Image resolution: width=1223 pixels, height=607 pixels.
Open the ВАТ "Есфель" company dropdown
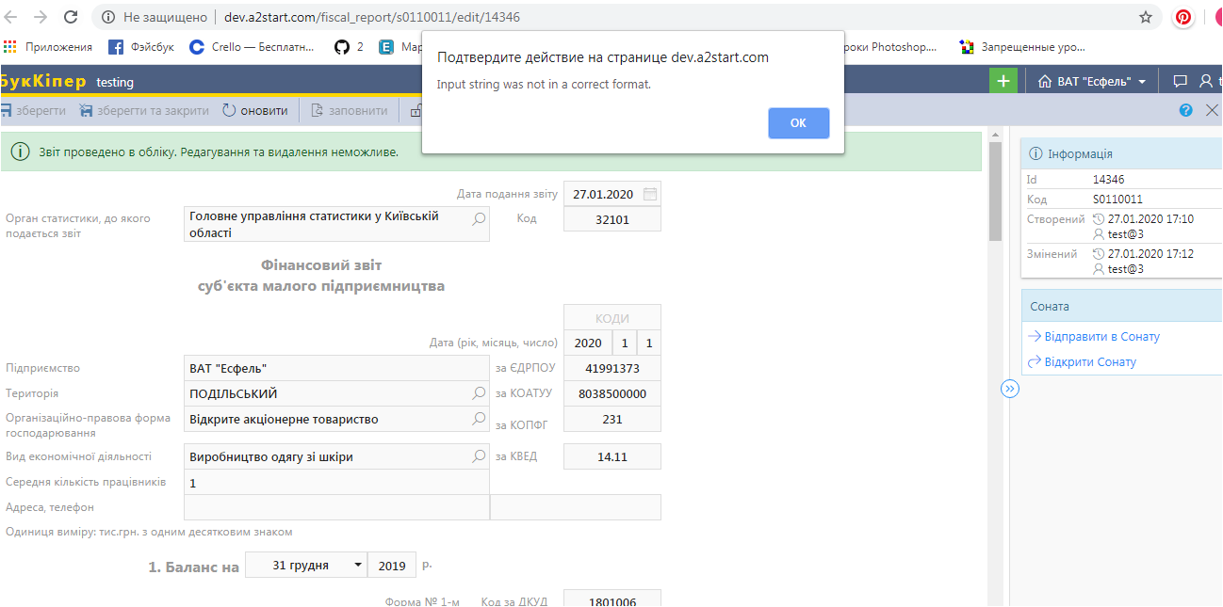[x=1092, y=82]
